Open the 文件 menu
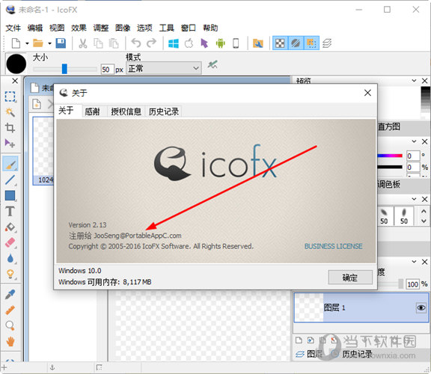This screenshot has height=374, width=431. [x=13, y=28]
